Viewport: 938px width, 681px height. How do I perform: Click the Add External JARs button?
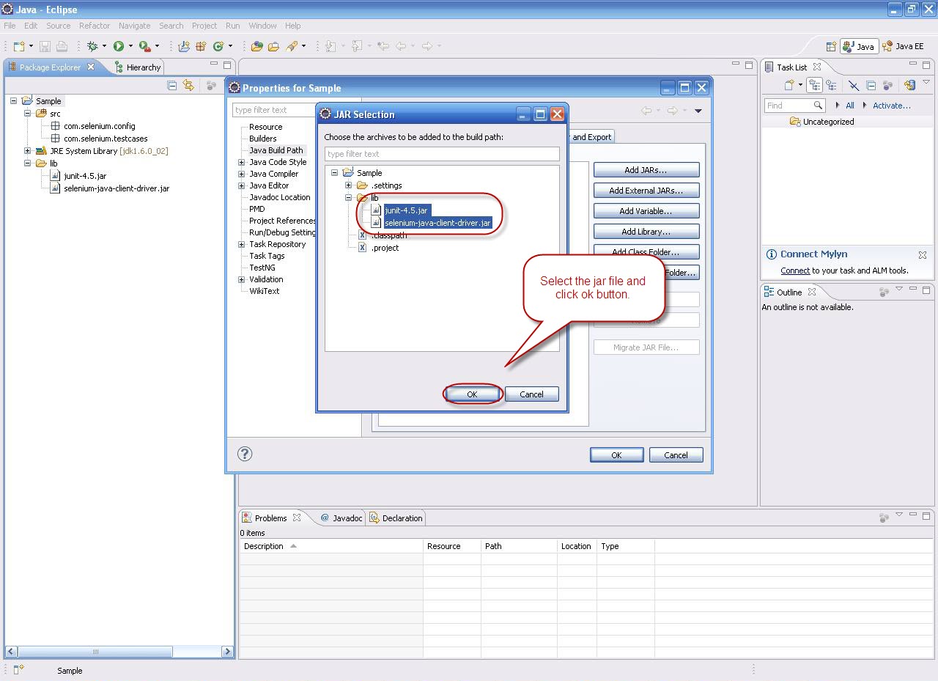[x=646, y=190]
